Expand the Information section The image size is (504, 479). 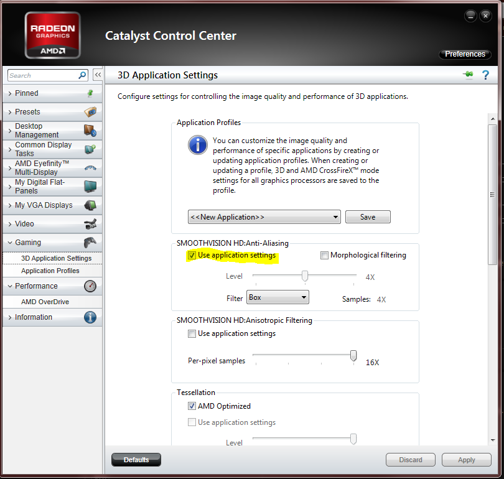pos(52,317)
